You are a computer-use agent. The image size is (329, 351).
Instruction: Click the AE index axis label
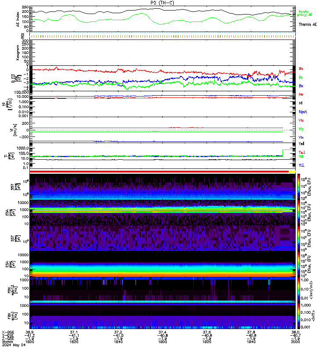point(18,19)
